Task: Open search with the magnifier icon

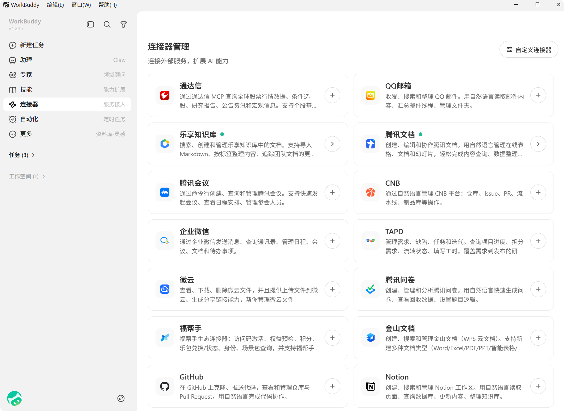Action: [107, 24]
